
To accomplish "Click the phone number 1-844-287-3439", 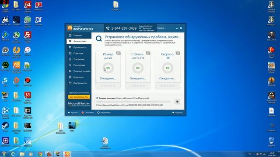I will (x=124, y=28).
